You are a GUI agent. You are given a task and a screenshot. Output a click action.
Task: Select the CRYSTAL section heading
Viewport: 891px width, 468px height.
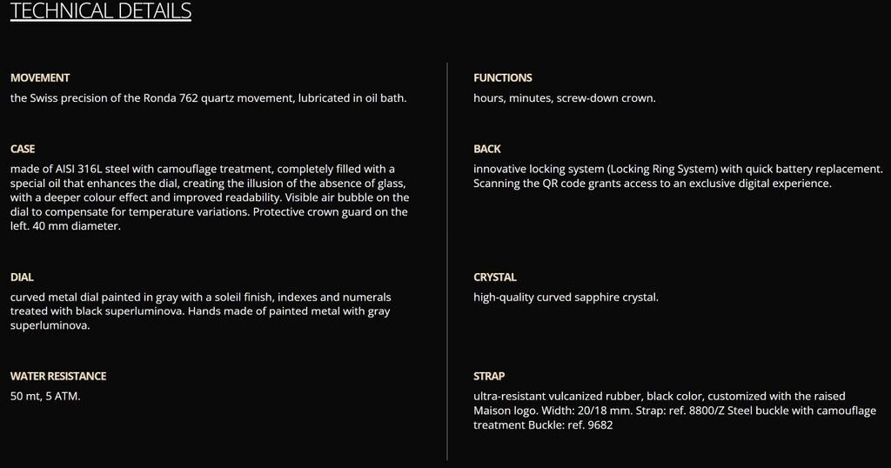(x=495, y=277)
